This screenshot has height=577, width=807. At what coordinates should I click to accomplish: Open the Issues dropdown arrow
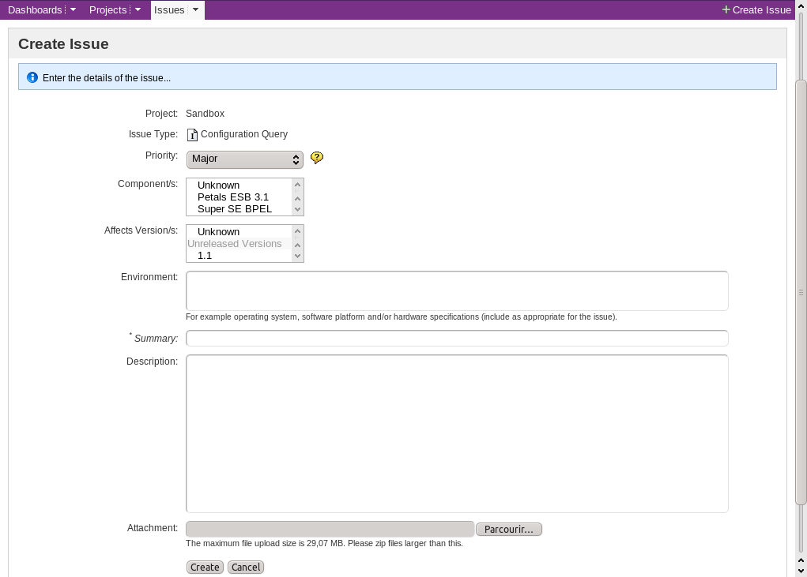pos(196,10)
